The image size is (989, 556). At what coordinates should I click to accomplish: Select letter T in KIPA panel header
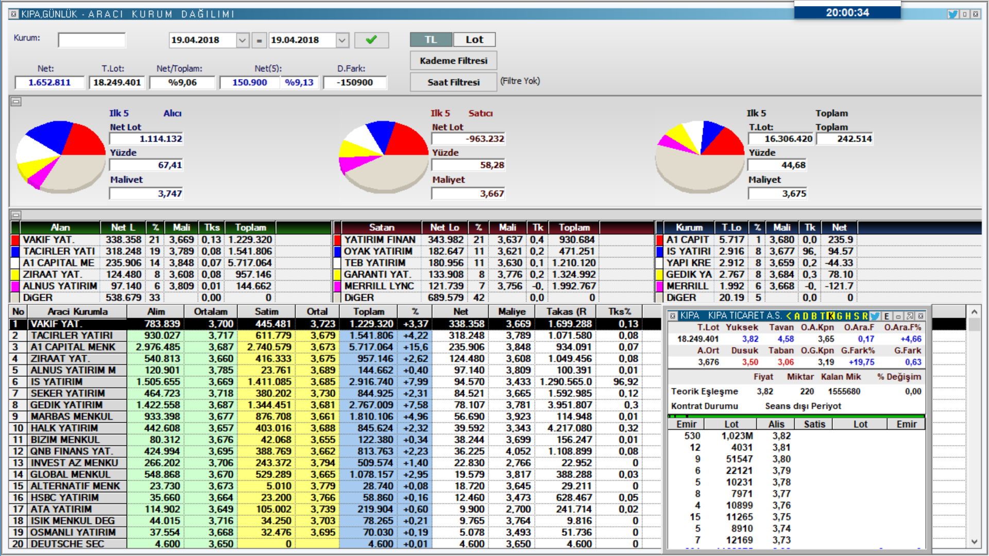coord(823,316)
